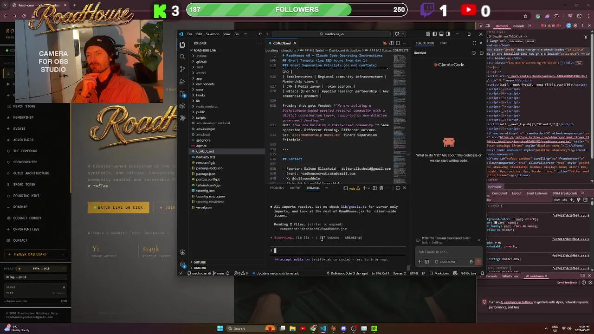
Task: Add attachment with plus in Claude input
Action: (x=420, y=262)
